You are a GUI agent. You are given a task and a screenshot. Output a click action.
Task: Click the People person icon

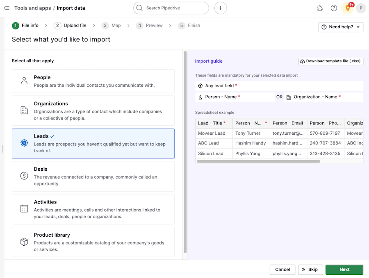pyautogui.click(x=24, y=81)
